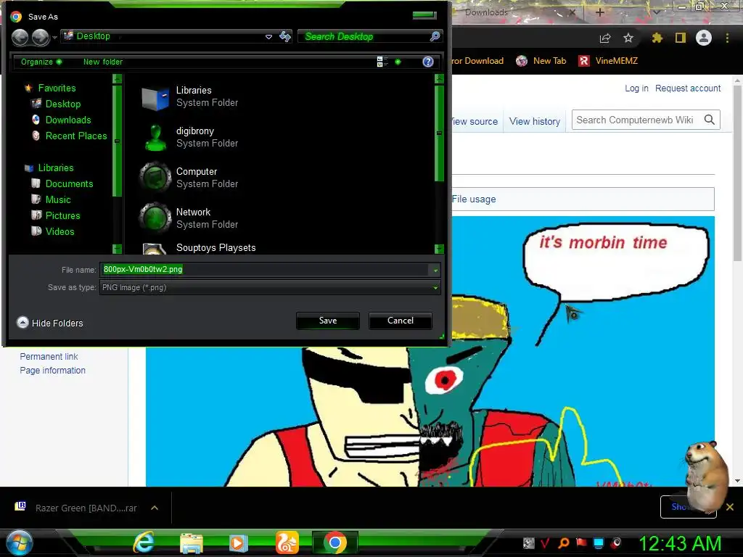743x557 pixels.
Task: Open the Page information link
Action: click(x=52, y=371)
